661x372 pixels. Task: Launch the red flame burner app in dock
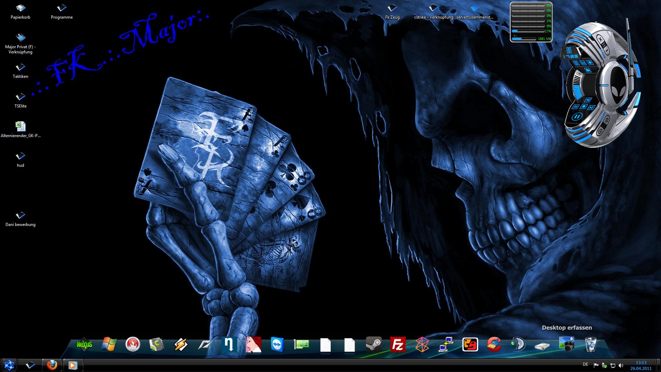(133, 344)
